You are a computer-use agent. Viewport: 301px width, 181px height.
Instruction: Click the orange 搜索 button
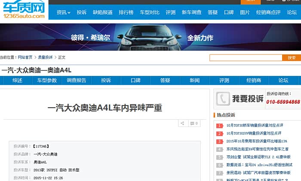292,57
